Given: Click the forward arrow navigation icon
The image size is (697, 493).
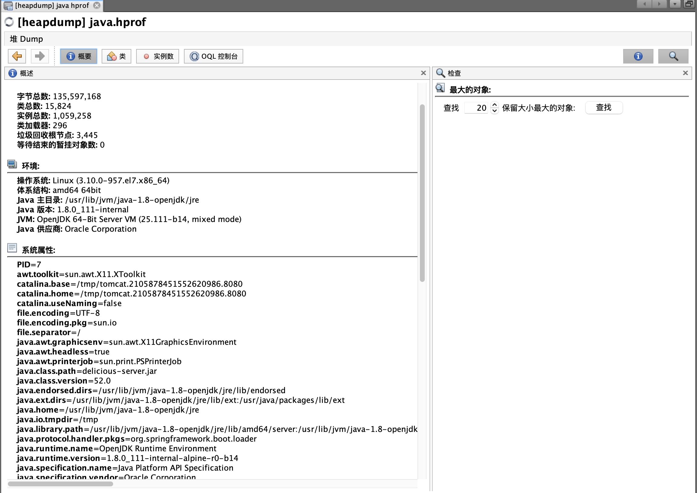Looking at the screenshot, I should point(40,56).
